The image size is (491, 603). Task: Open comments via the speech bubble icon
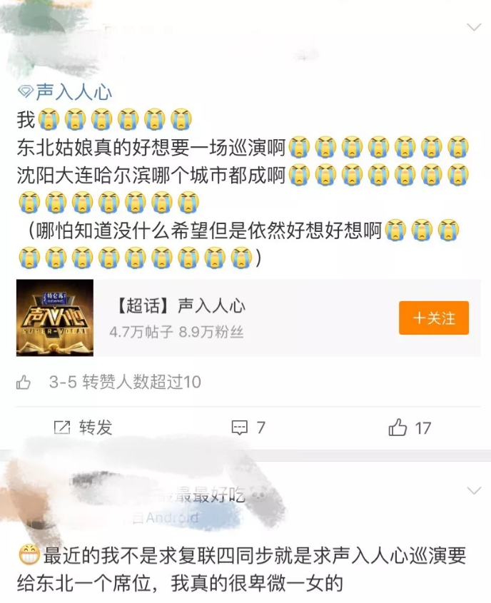[240, 428]
